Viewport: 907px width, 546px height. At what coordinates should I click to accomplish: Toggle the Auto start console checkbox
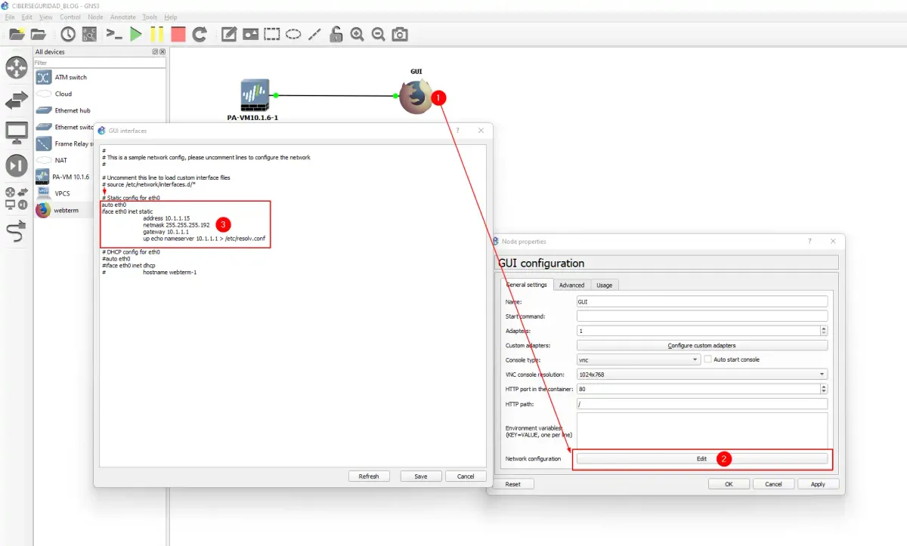tap(707, 359)
